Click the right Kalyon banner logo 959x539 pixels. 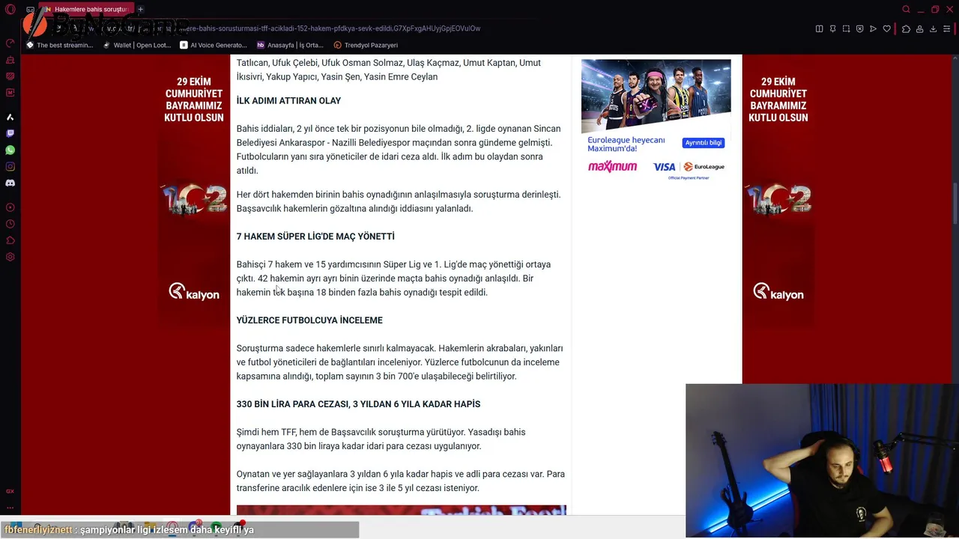coord(778,292)
